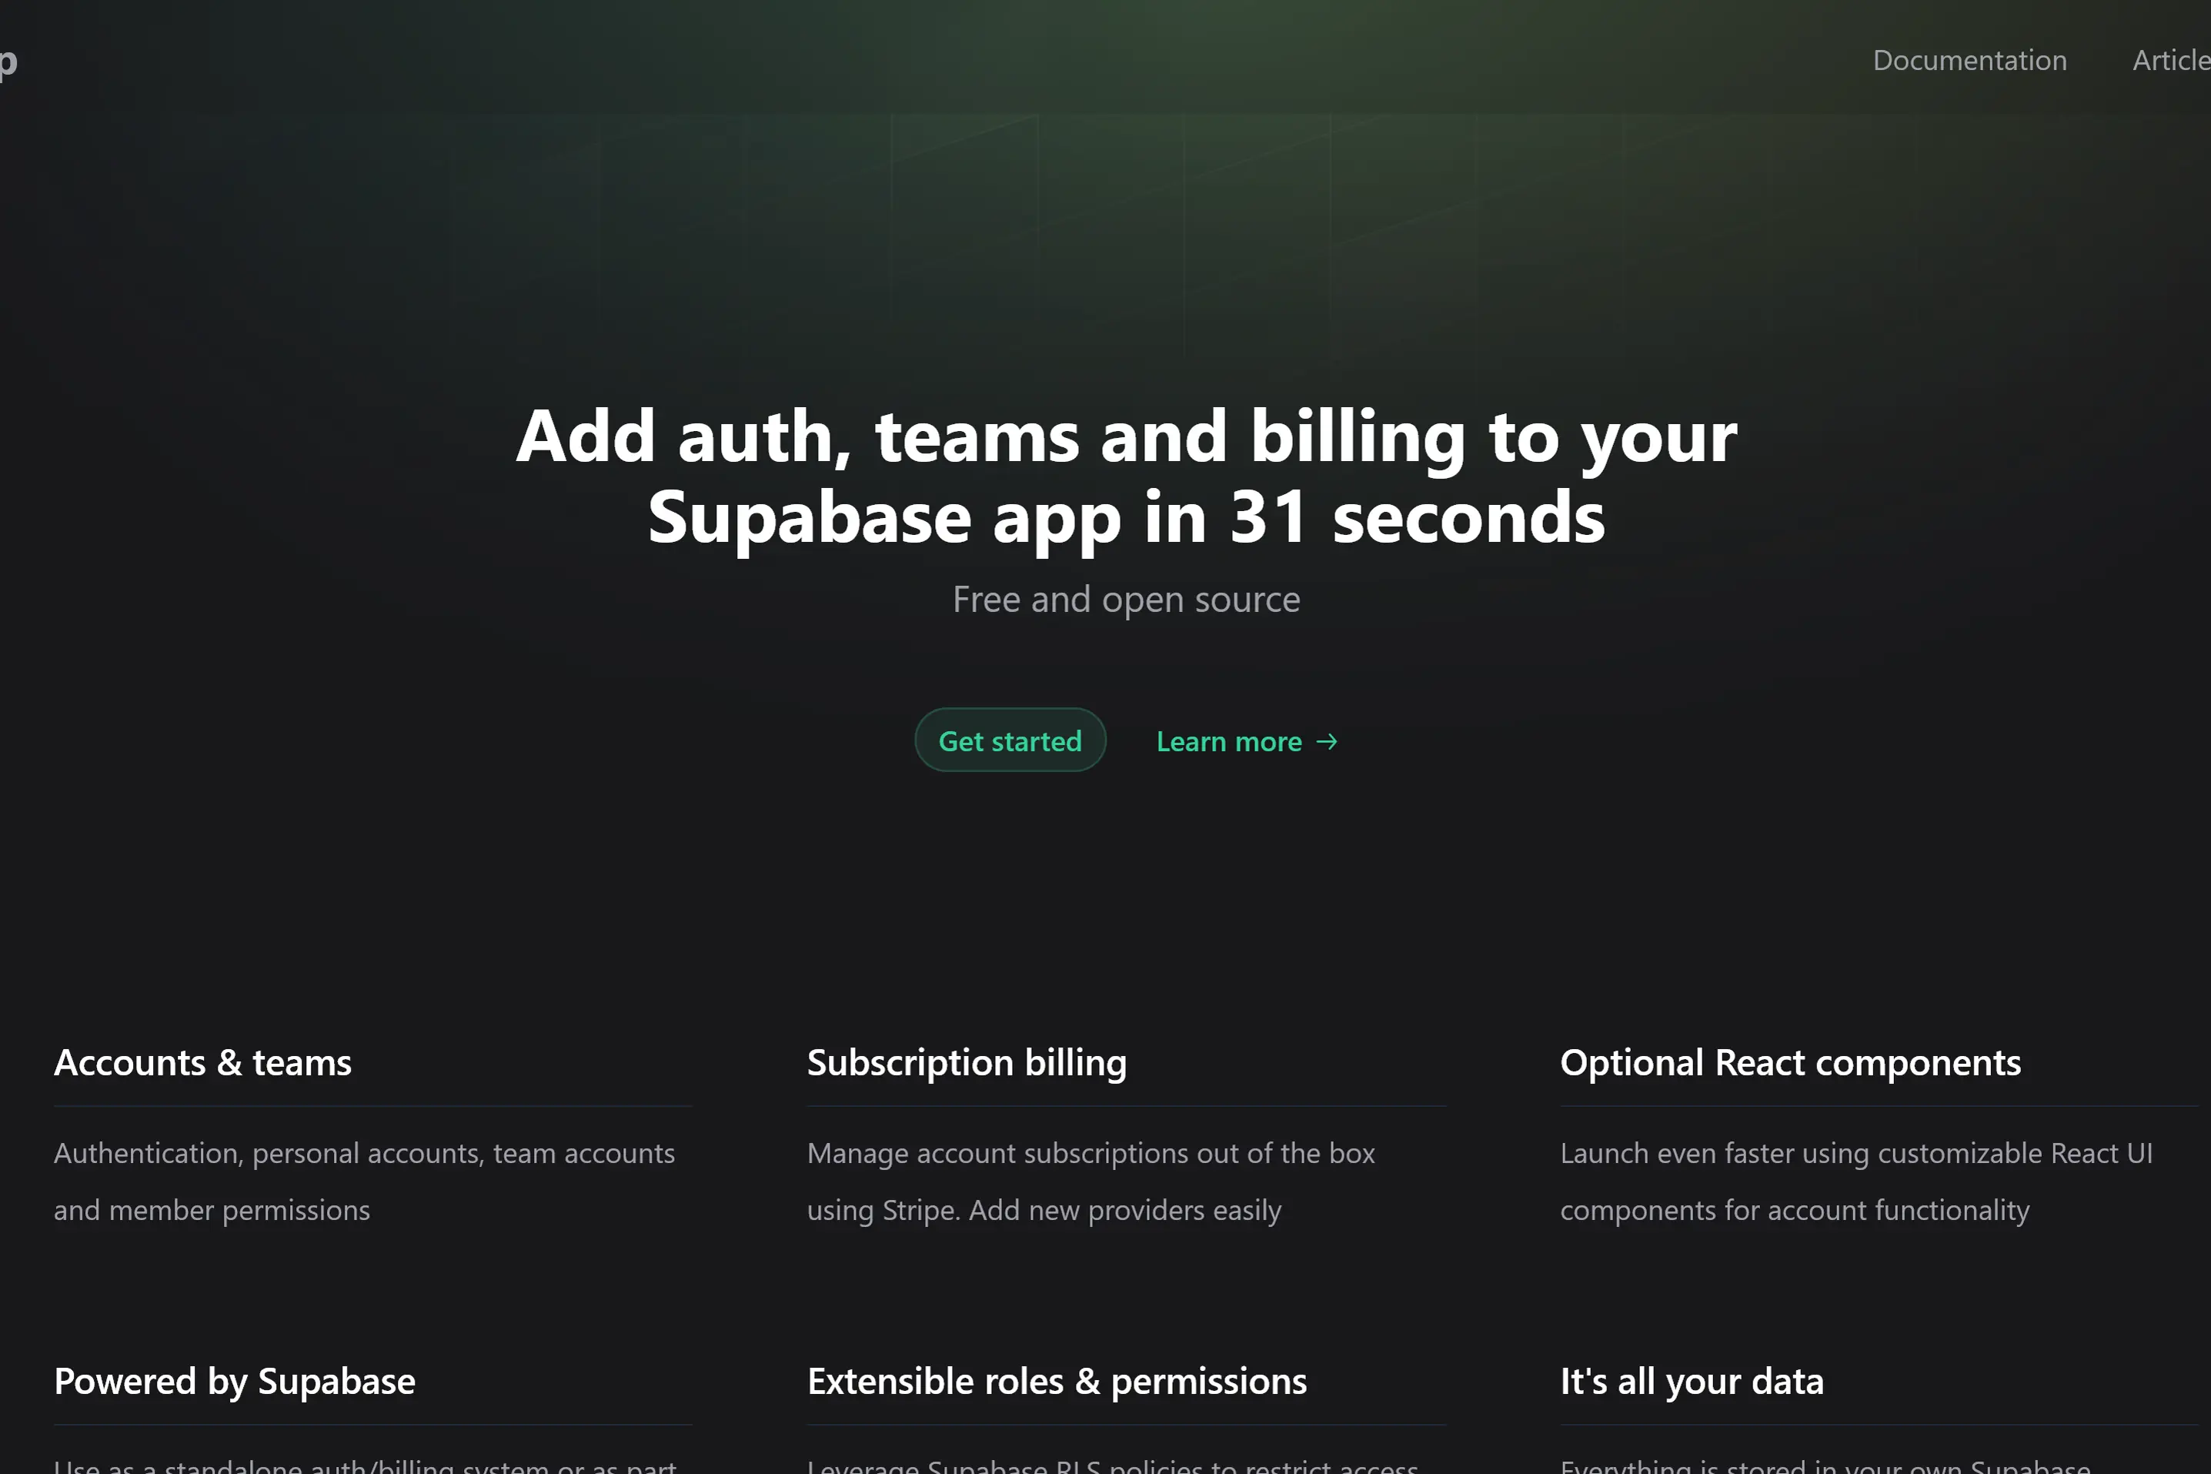Screen dimensions: 2211x1474
Task: Select the It's all your data heading
Action: coord(1692,1381)
